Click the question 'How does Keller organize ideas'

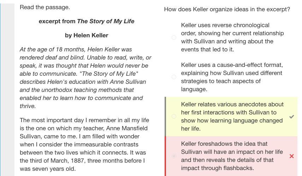pos(227,9)
